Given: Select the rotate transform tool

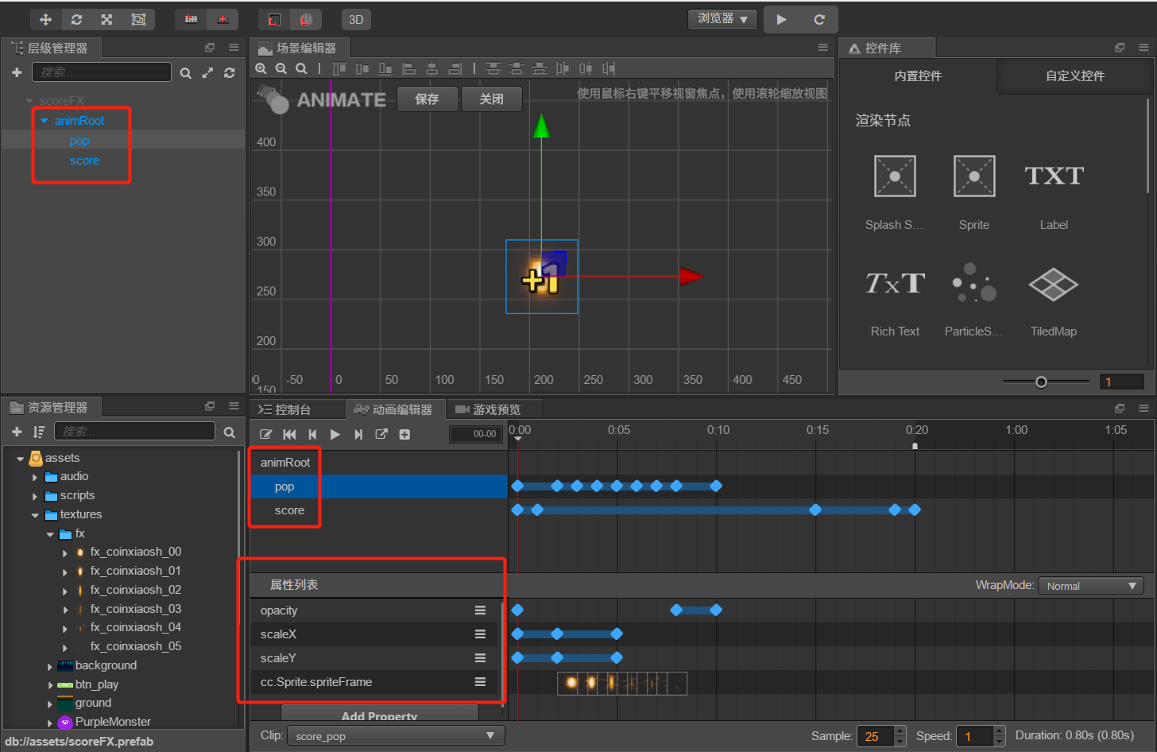Looking at the screenshot, I should coord(76,19).
